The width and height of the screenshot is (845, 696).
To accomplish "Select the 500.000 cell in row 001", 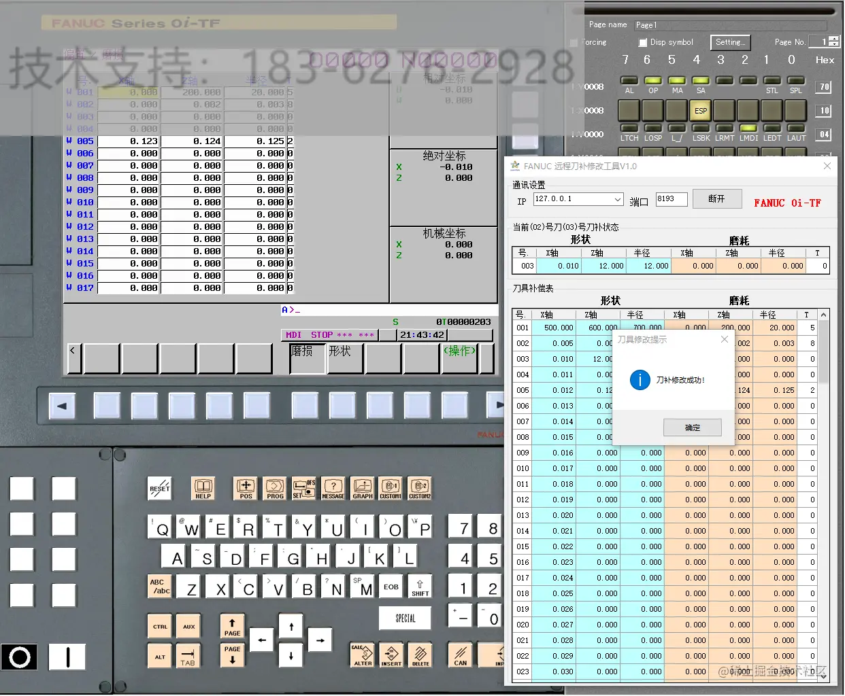I will (x=554, y=328).
